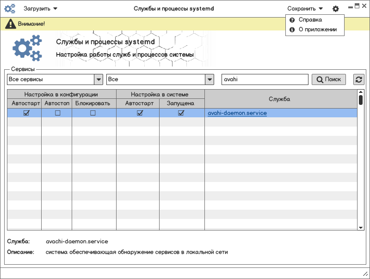Enable Автостоп for avahi-daemon.service
This screenshot has width=370, height=279.
click(58, 113)
